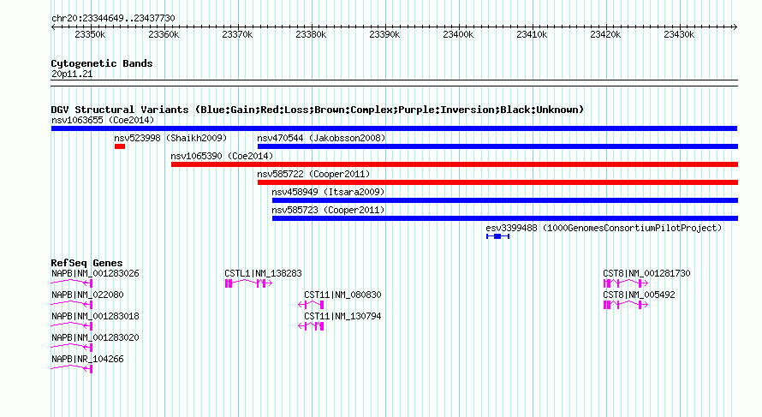Click the CSTL1|NM_138283 text label
Image resolution: width=762 pixels, height=417 pixels.
click(263, 274)
